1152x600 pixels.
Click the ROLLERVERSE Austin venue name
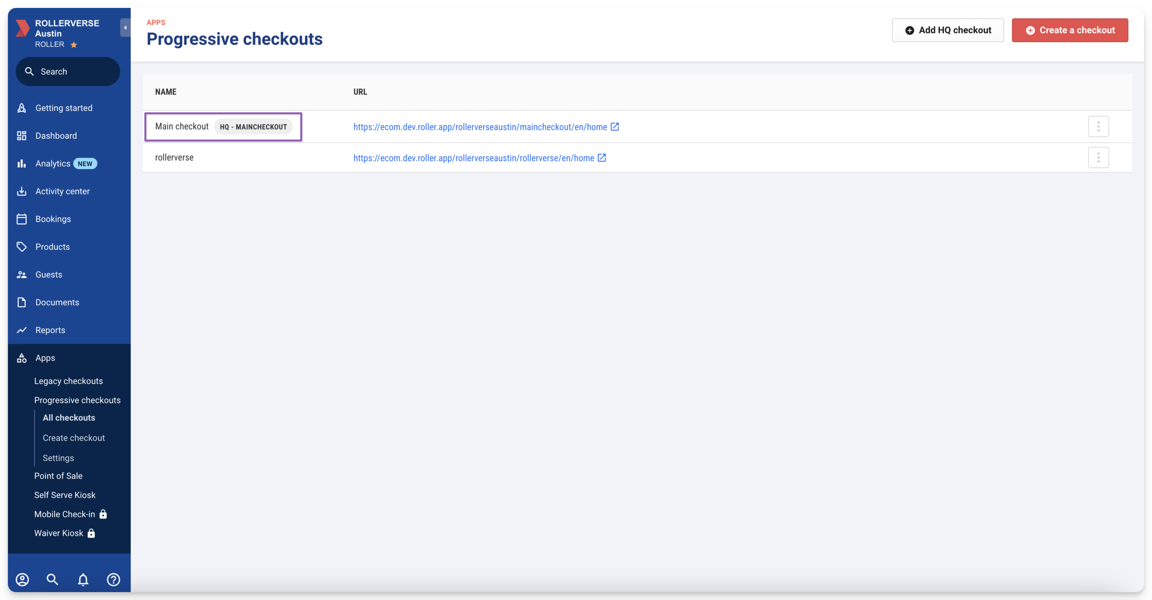[67, 28]
